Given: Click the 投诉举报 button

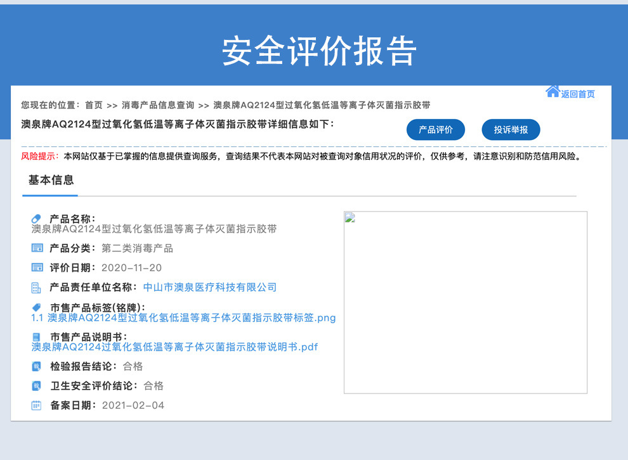Looking at the screenshot, I should (x=511, y=130).
